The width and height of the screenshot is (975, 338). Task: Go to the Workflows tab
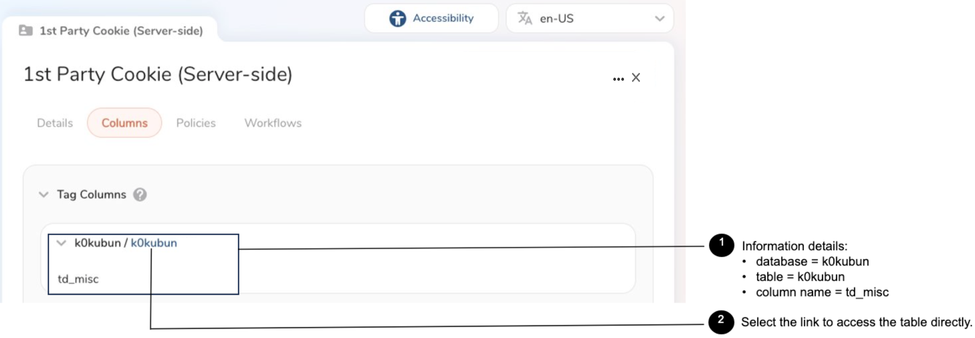coord(273,123)
